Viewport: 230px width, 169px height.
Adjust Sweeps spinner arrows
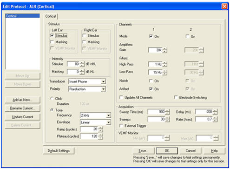[x=167, y=119]
